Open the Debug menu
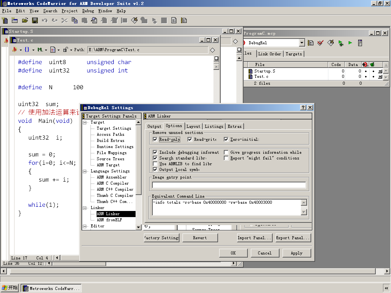The height and width of the screenshot is (293, 391). pyautogui.click(x=88, y=11)
